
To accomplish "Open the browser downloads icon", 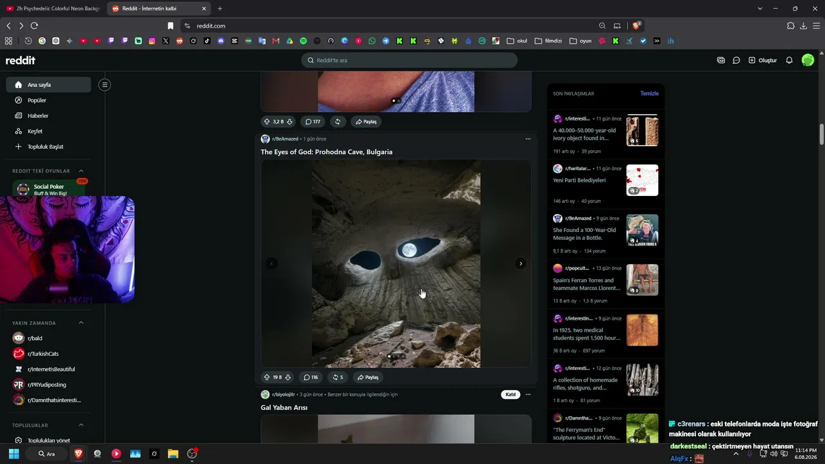I will coord(803,26).
